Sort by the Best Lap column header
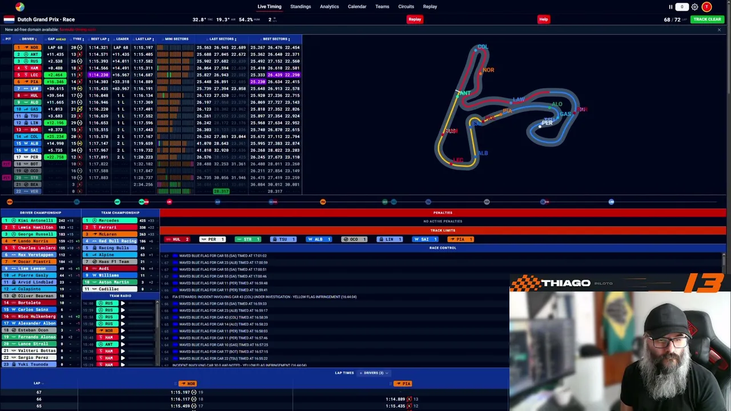 tap(99, 39)
